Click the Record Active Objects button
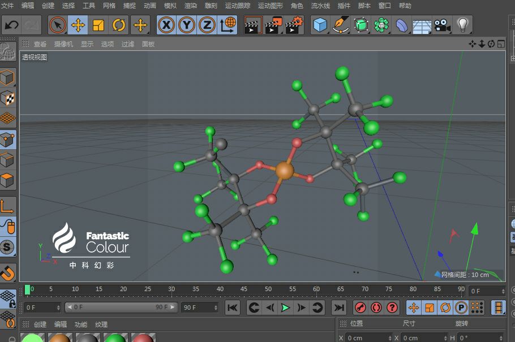Viewport: 515px width, 342px height. point(360,308)
